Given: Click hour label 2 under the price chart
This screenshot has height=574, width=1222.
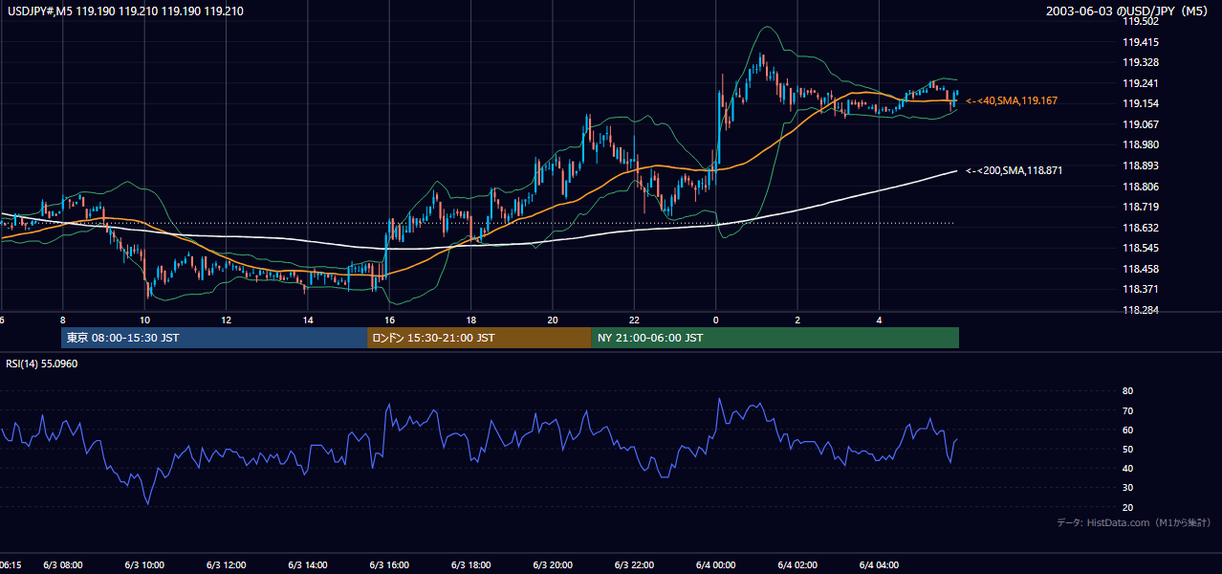Looking at the screenshot, I should [797, 320].
